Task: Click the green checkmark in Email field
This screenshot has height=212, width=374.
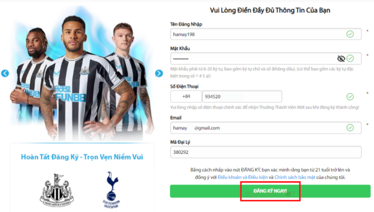Action: (350, 127)
